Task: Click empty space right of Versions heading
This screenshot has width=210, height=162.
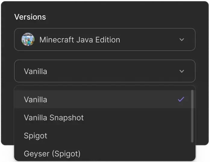Action: click(121, 17)
